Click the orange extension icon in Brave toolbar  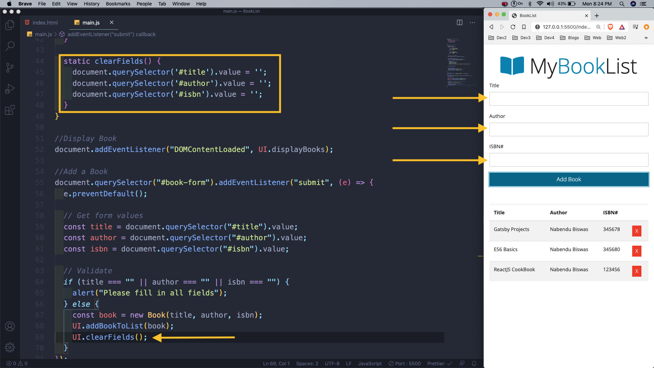coord(647,27)
